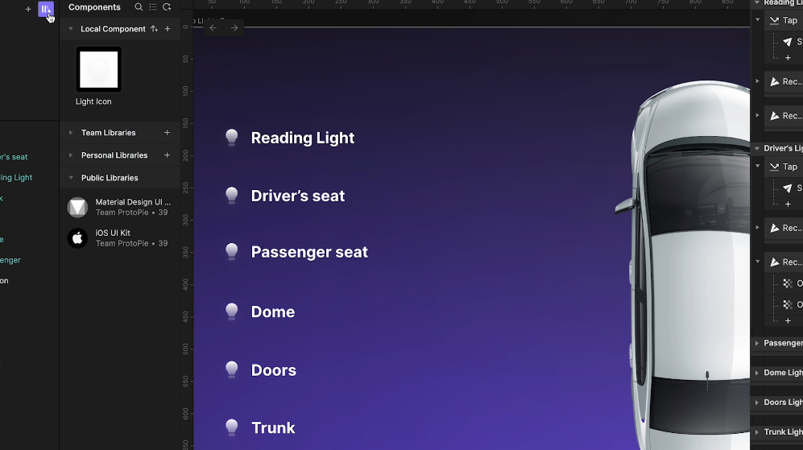Click the bulb icon next to Doors

tap(232, 369)
